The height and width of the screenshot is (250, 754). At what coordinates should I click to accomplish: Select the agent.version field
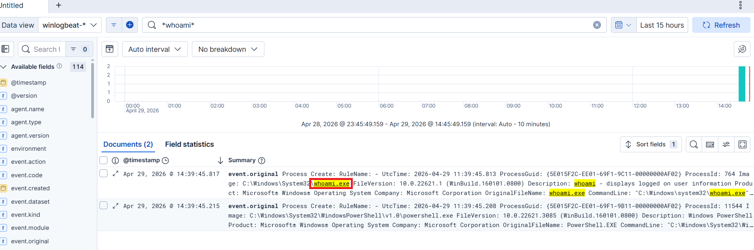(x=30, y=136)
